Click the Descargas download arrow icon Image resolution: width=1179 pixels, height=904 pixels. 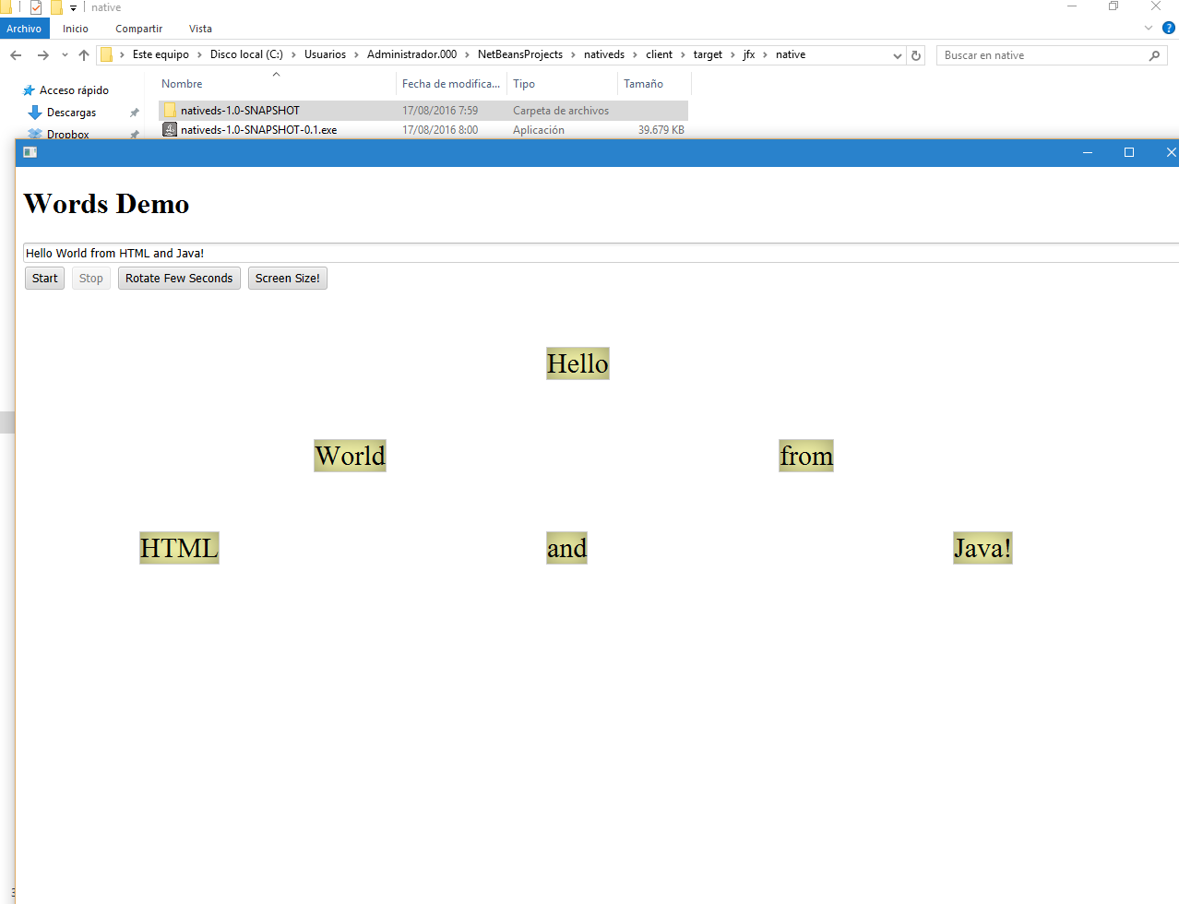pos(35,113)
